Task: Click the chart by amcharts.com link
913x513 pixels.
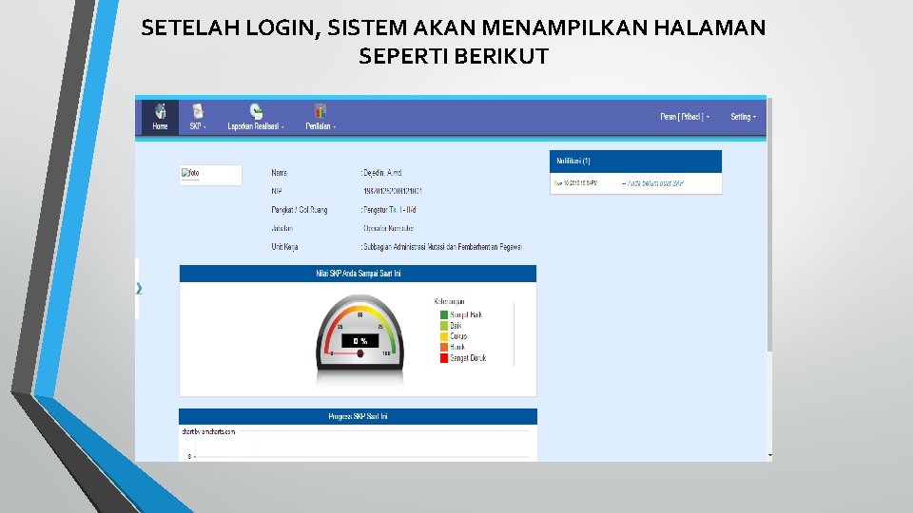Action: (208, 431)
